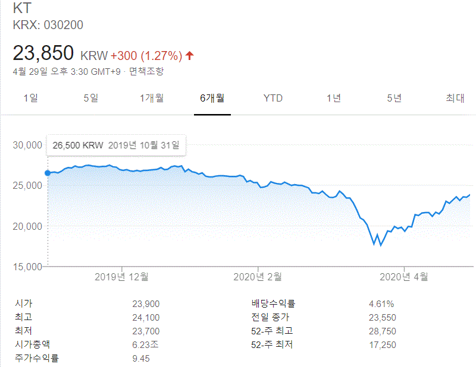Click the 최고 value 24,100
Screen dimensions: 476x367
click(146, 317)
